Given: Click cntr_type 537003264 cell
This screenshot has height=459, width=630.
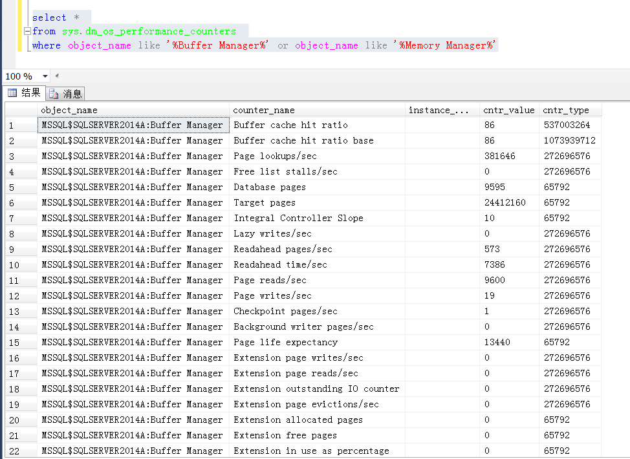Looking at the screenshot, I should pos(570,125).
